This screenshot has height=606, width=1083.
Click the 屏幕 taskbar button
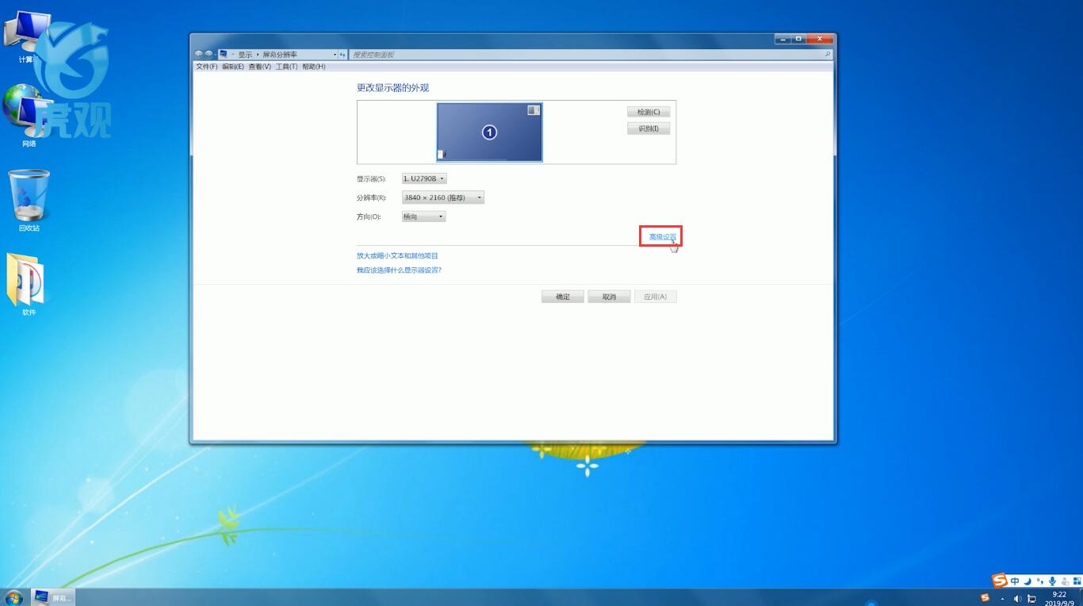click(x=53, y=597)
